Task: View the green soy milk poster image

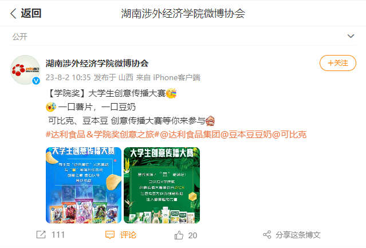Action: click(x=162, y=185)
